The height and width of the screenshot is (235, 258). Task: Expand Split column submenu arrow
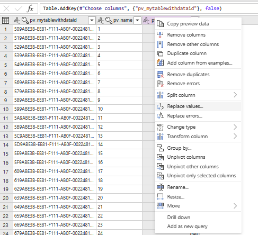click(x=235, y=95)
